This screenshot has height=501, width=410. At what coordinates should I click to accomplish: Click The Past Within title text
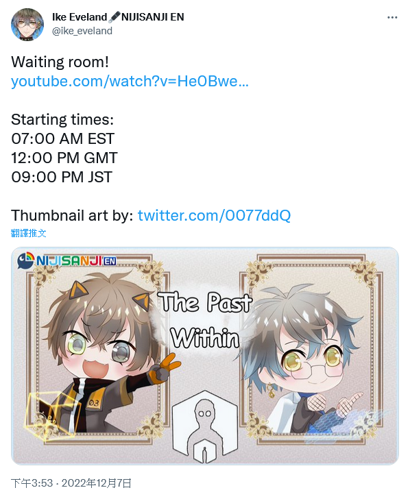pyautogui.click(x=206, y=320)
